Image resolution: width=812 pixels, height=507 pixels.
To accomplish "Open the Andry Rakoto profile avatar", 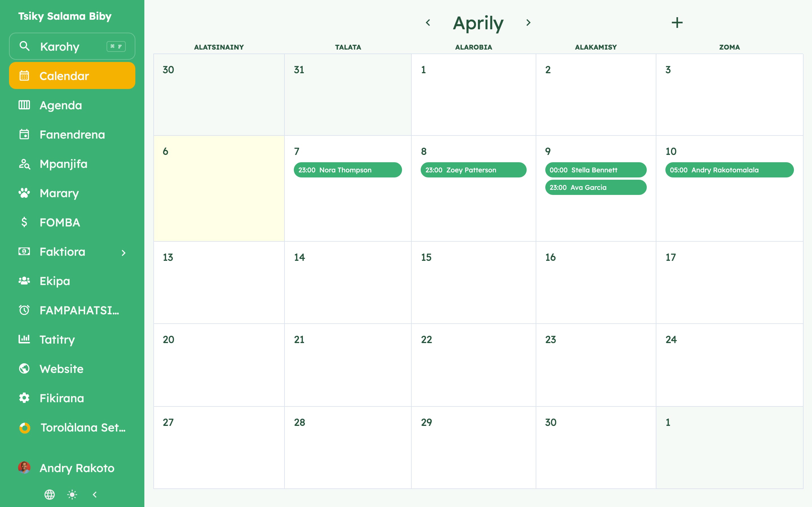I will 24,468.
